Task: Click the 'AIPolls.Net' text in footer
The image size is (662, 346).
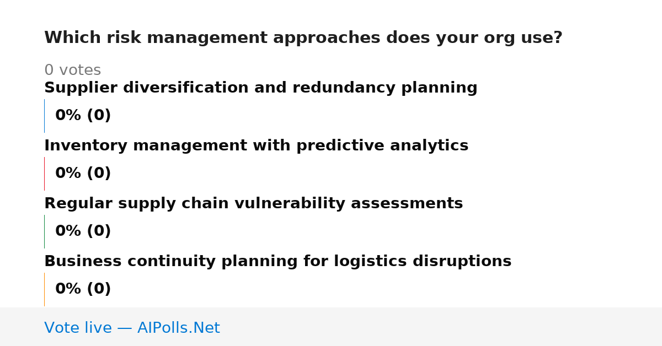Action: (178, 328)
